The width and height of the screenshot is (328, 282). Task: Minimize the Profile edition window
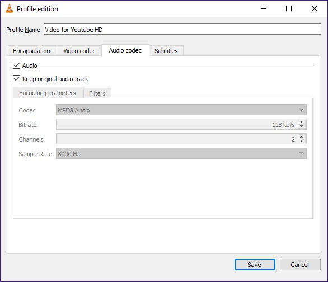(264, 8)
